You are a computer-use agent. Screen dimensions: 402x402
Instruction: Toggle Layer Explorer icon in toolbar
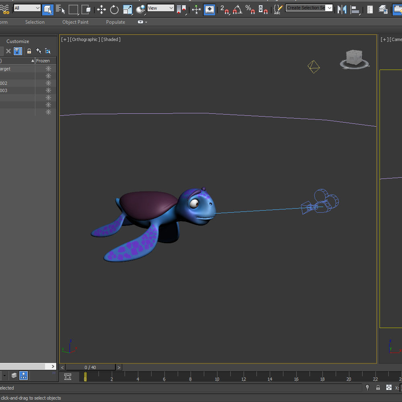(383, 10)
